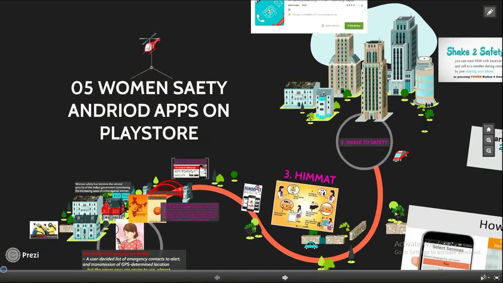
Task: Open the Himmat infographic image
Action: tap(305, 206)
